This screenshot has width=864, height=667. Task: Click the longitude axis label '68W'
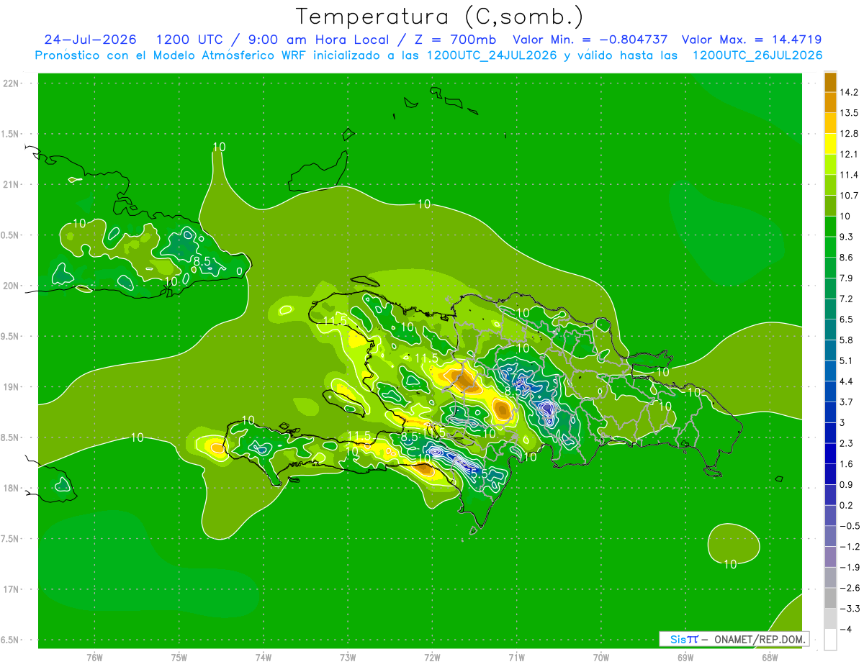tap(770, 657)
